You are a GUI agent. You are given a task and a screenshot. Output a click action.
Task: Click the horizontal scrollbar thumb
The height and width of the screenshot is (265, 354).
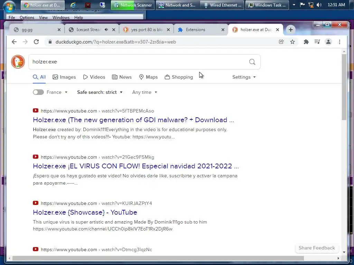click(x=158, y=258)
